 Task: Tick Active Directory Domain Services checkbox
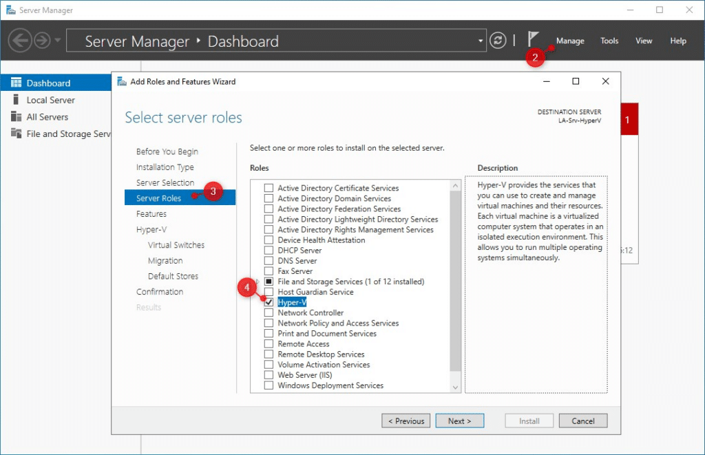click(x=269, y=198)
